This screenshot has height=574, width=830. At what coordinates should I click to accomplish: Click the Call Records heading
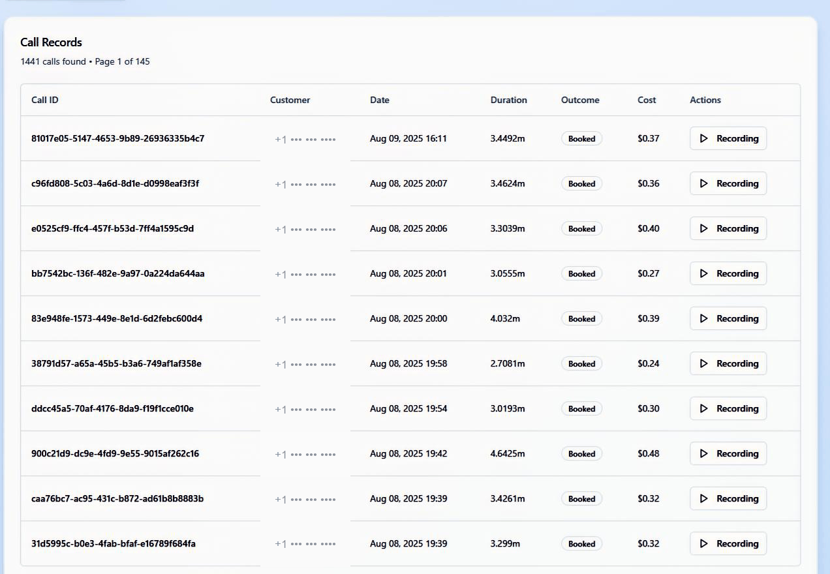pos(51,42)
